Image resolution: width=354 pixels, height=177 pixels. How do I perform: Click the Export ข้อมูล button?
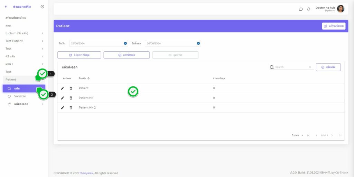[x=79, y=55]
